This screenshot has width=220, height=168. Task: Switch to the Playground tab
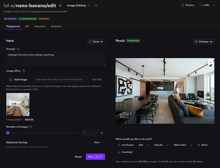click(x=13, y=26)
